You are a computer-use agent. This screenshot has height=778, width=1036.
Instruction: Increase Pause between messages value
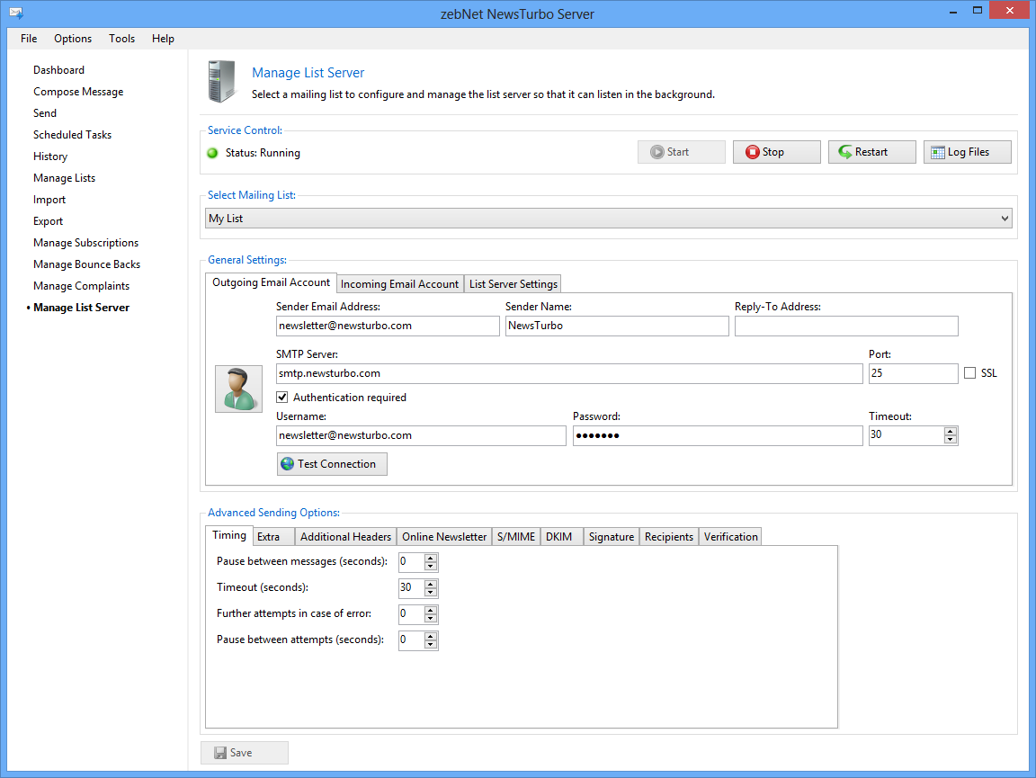pyautogui.click(x=431, y=558)
